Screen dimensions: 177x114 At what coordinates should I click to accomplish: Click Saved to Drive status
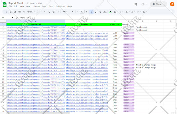click(34, 3)
